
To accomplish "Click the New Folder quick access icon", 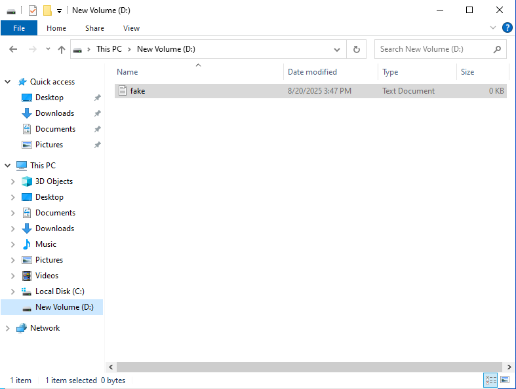I will coord(47,10).
